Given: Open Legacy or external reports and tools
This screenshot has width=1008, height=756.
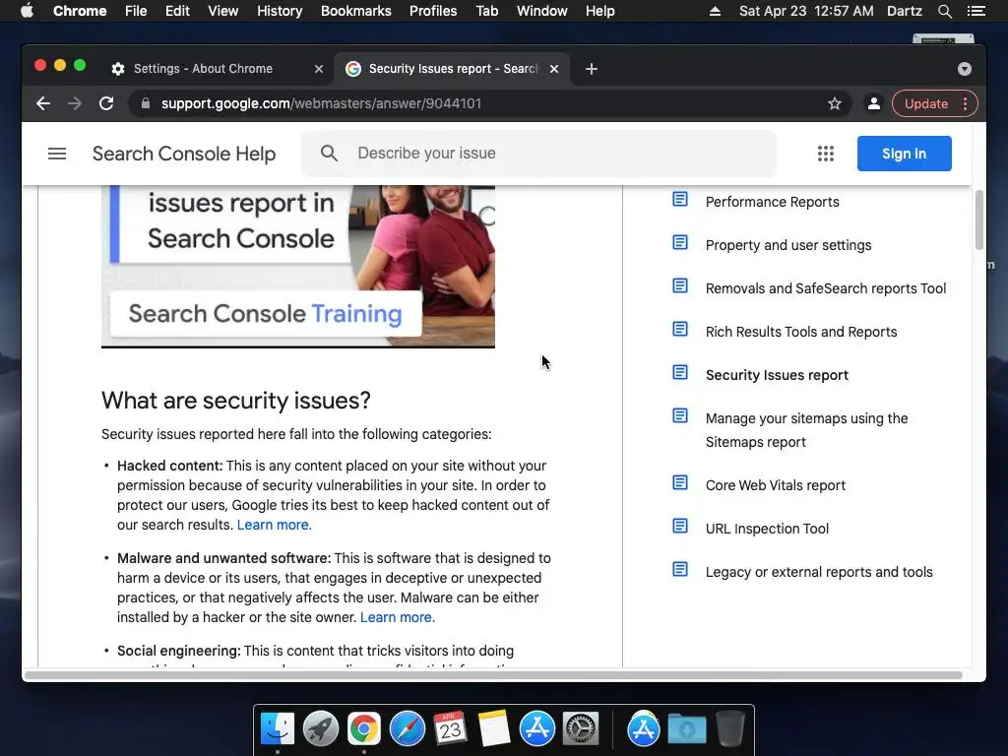Looking at the screenshot, I should 819,572.
